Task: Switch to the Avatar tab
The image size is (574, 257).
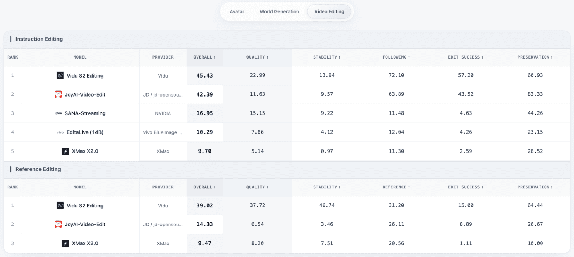Action: (237, 11)
